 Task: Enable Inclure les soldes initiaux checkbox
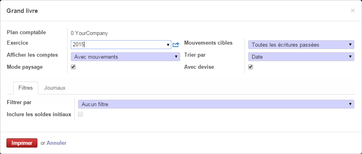[x=80, y=114]
